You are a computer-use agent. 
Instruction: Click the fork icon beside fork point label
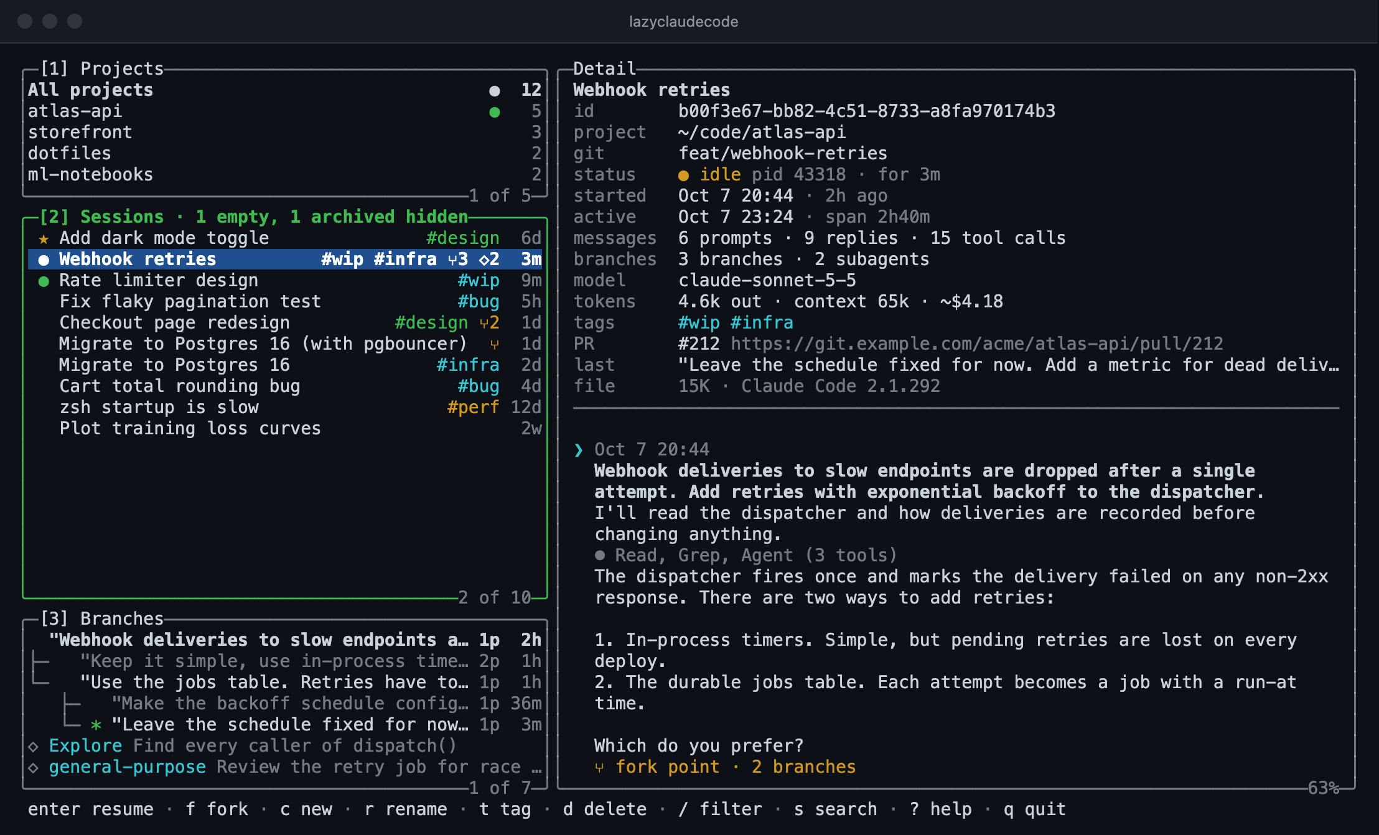tap(599, 768)
